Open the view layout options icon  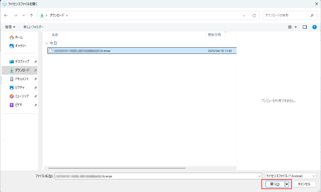(x=290, y=27)
